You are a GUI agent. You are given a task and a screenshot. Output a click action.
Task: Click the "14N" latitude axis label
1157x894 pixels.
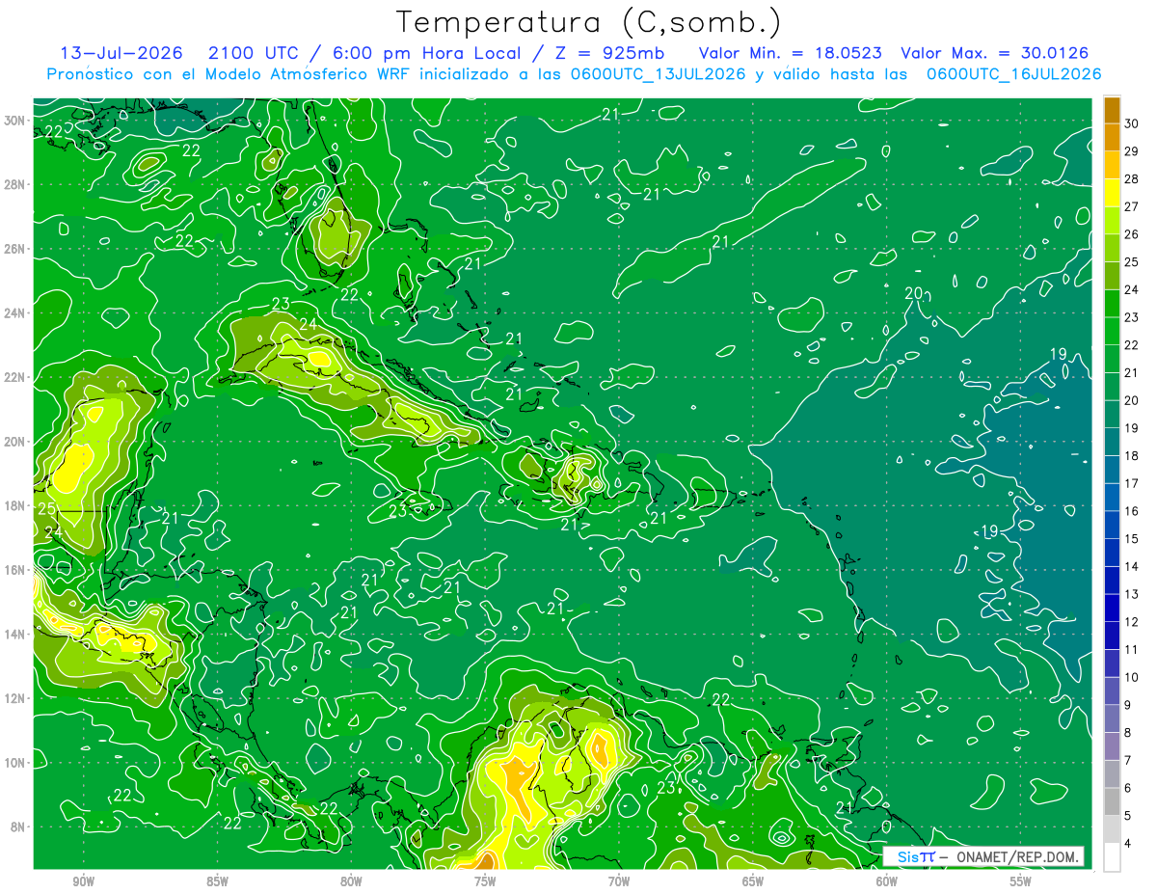[14, 635]
